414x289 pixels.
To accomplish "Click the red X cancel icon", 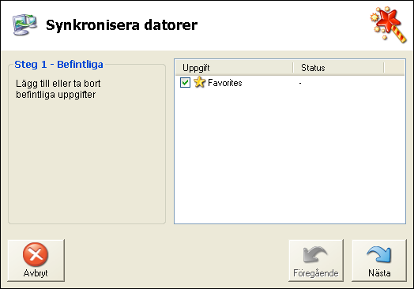I will (x=36, y=254).
